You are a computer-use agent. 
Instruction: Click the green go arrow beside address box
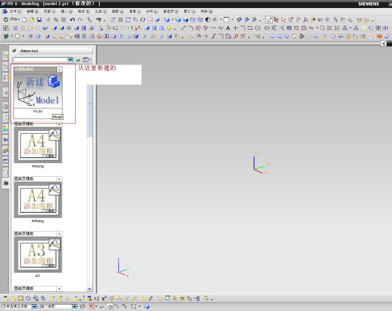(78, 60)
